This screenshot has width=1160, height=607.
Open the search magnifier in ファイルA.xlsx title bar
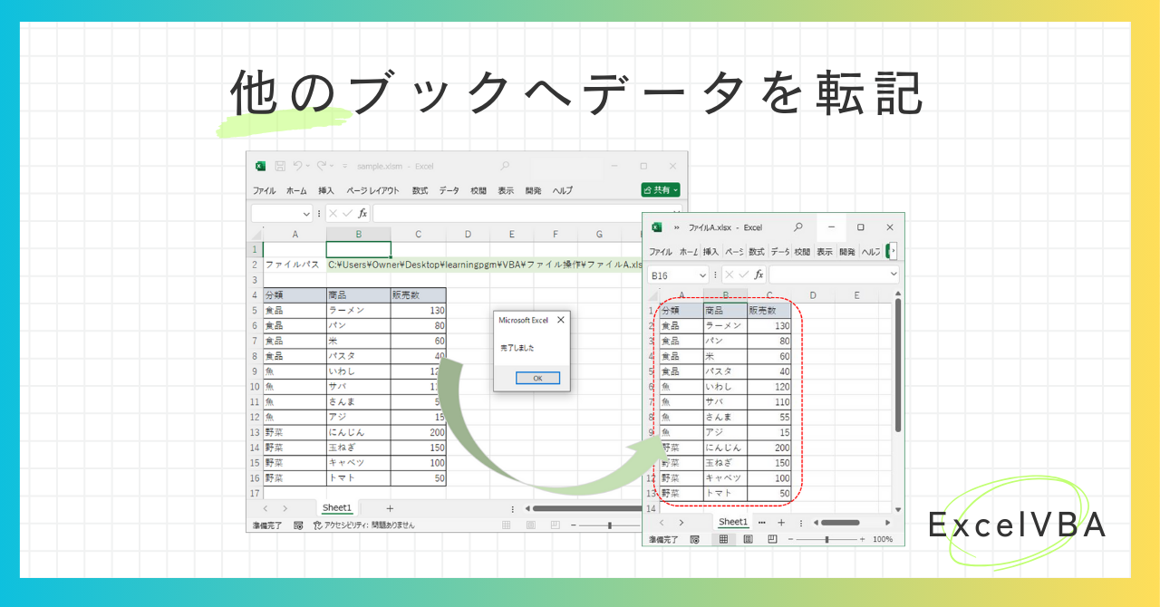(x=797, y=227)
